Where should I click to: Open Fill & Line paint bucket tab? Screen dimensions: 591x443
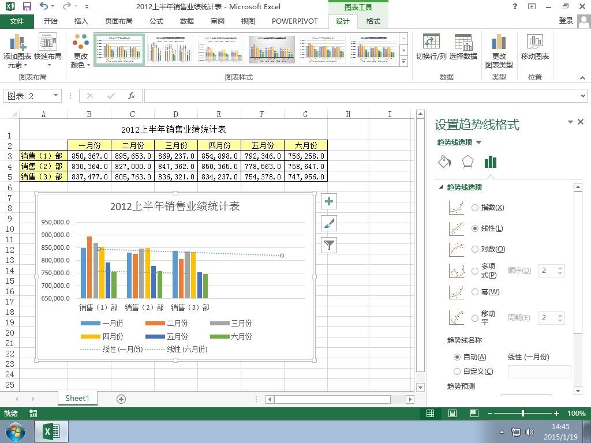point(445,162)
